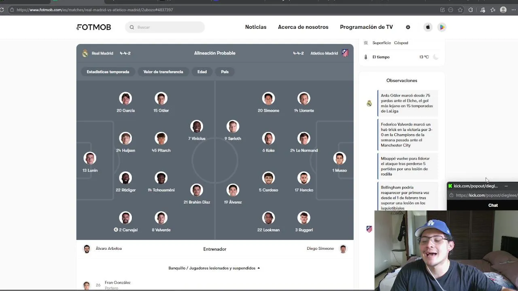The image size is (518, 291).
Task: Click the split screen browser icon
Action: click(x=442, y=10)
